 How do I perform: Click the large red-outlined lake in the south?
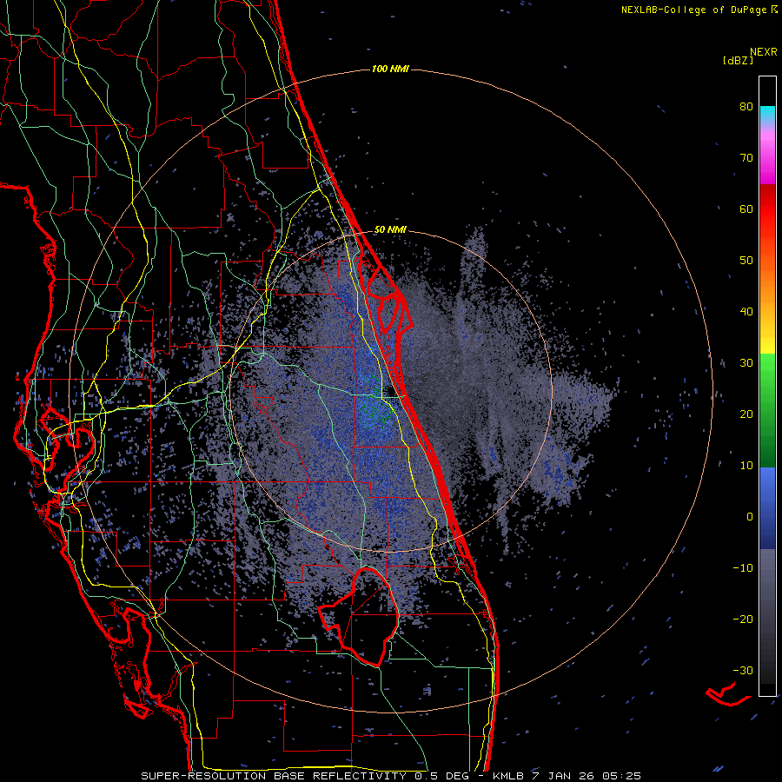[x=359, y=616]
